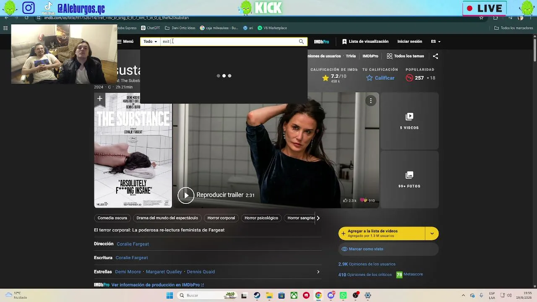The image size is (537, 302).
Task: Play the trailer with the play button
Action: pyautogui.click(x=186, y=195)
